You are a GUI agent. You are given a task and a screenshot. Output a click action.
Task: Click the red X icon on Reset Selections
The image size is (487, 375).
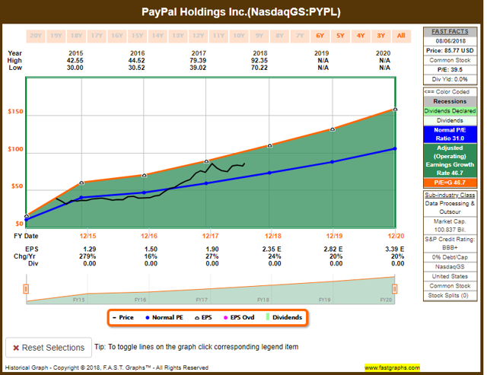[16, 348]
